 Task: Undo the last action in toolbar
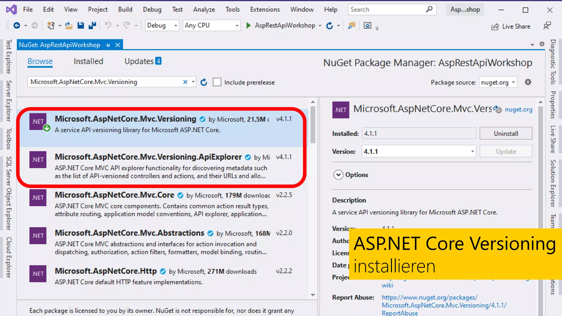[108, 26]
